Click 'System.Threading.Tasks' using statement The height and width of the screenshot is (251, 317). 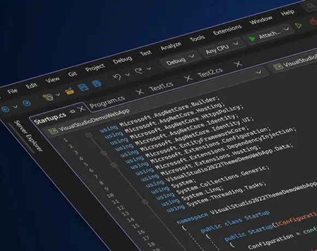tap(225, 194)
